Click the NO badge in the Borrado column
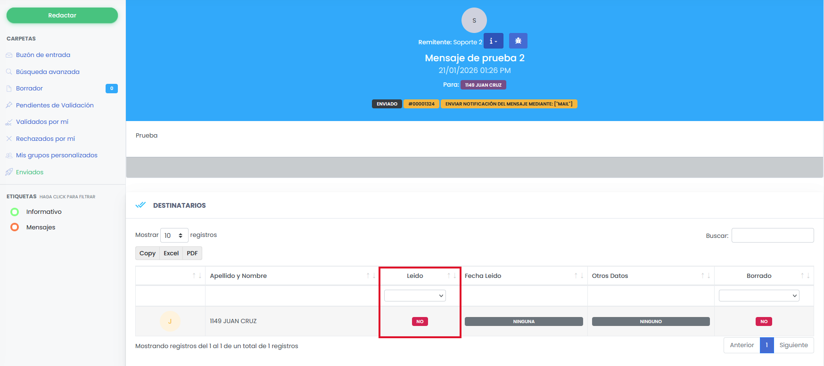 (x=764, y=322)
